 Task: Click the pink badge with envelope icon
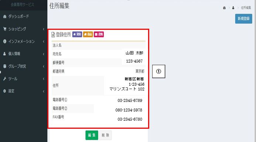[99, 34]
